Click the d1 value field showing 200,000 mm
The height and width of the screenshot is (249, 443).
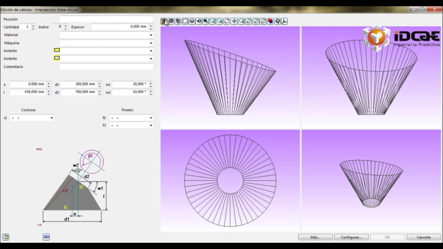79,84
